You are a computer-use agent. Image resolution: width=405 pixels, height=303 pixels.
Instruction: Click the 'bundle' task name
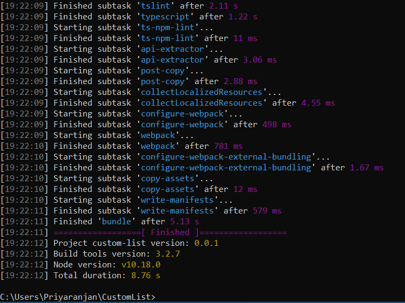pyautogui.click(x=117, y=222)
